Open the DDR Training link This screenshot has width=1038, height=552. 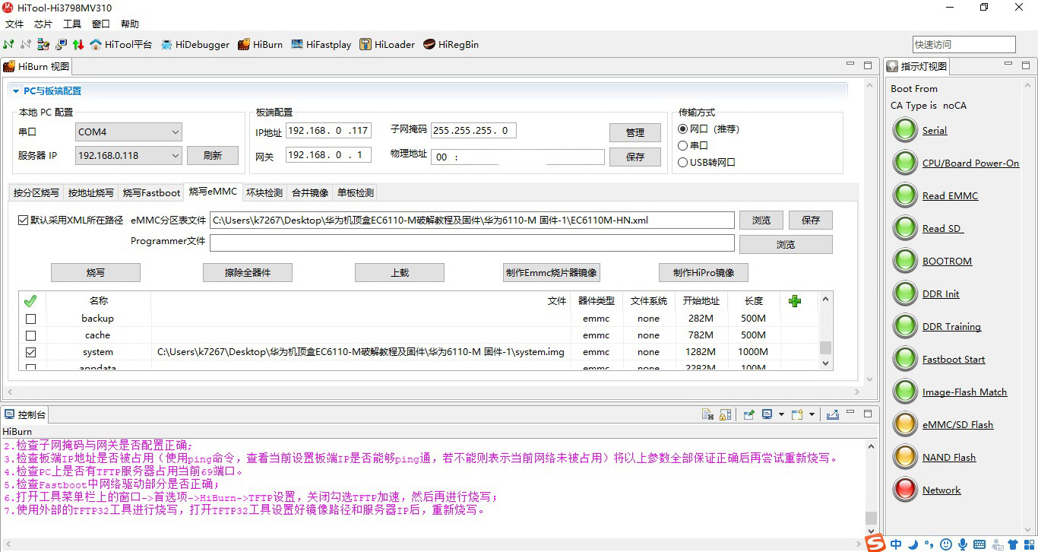click(951, 327)
